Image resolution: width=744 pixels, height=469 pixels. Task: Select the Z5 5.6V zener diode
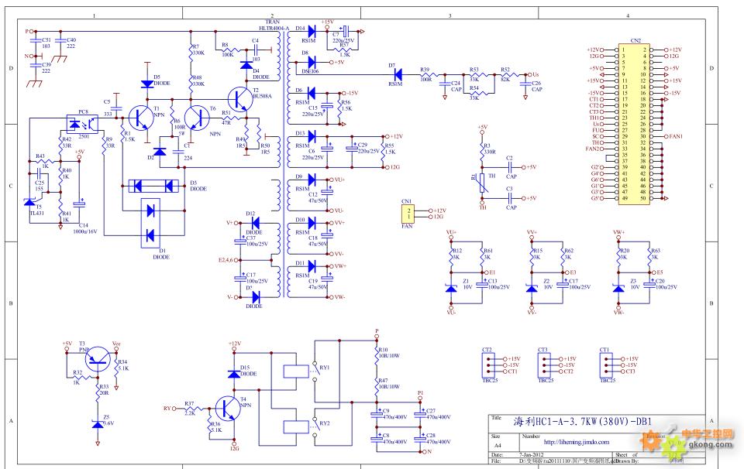coord(96,423)
